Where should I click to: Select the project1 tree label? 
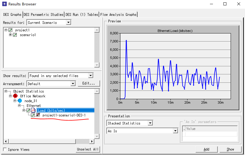[x=22, y=30]
